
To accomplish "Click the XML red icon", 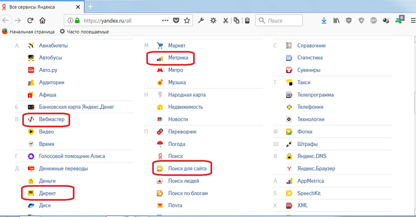I will click(x=289, y=205).
